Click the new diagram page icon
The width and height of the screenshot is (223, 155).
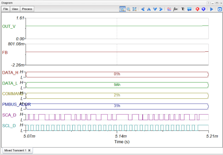[x=220, y=9]
